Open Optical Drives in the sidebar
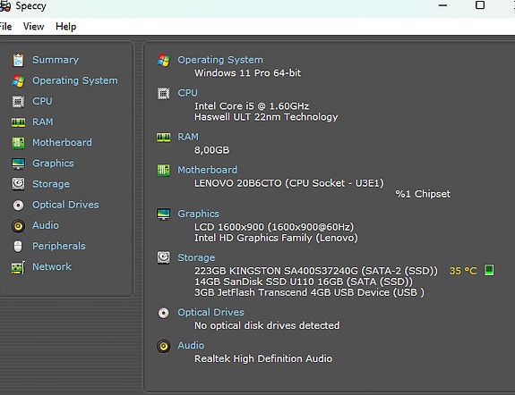The image size is (515, 395). 65,205
